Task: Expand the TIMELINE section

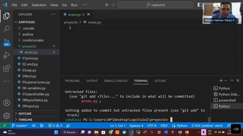Action: (36, 120)
